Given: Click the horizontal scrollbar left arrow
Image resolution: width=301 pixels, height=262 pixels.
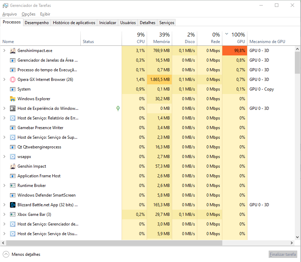Looking at the screenshot, I should (x=3, y=243).
